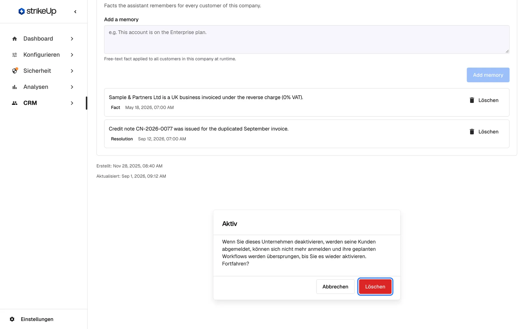Click the dialog's deactivation warning text
This screenshot has width=526, height=329.
coord(299,253)
